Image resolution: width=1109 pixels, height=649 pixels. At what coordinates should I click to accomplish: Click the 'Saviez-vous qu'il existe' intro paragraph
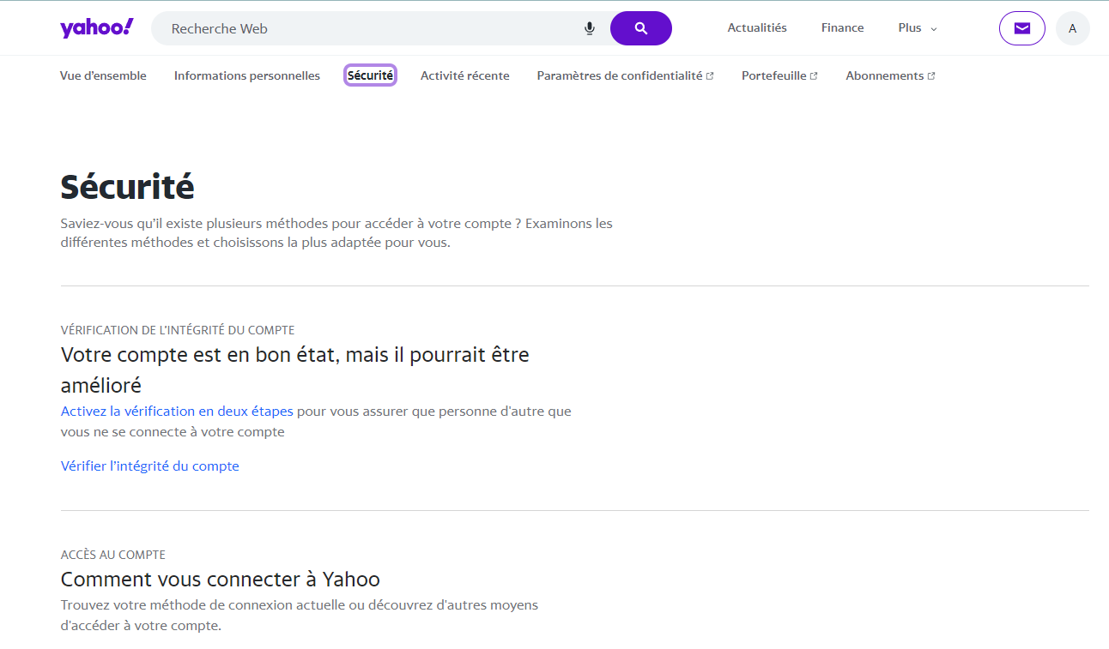tap(336, 233)
